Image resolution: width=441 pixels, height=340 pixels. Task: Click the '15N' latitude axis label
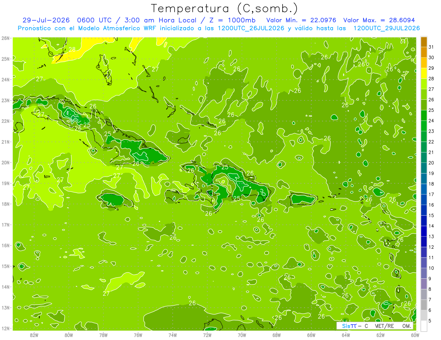[x=6, y=266]
